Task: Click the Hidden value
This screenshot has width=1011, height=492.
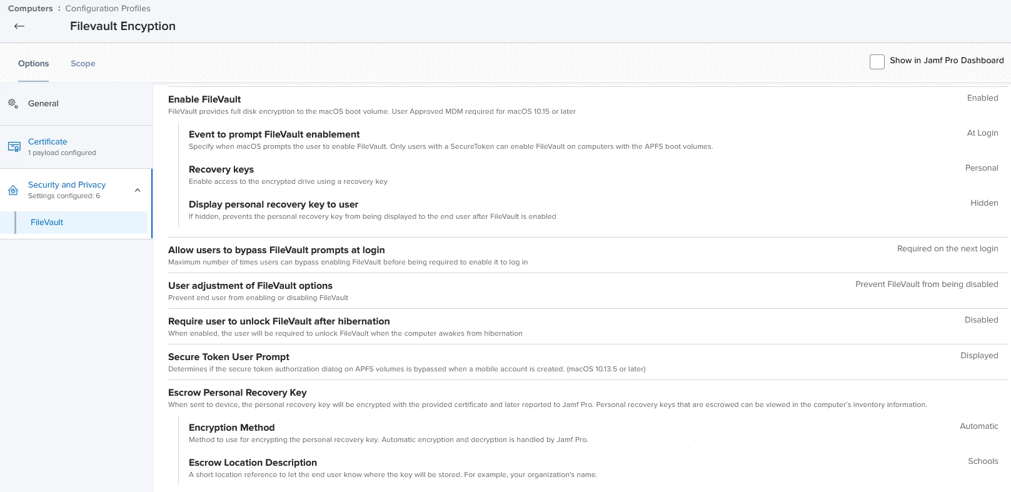Action: (x=984, y=203)
